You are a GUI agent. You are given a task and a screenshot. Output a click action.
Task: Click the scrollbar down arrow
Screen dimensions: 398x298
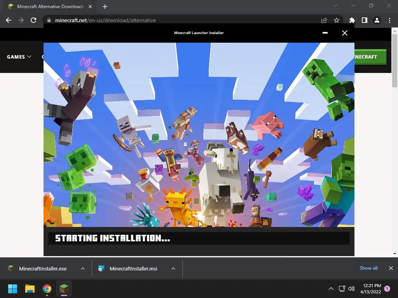click(x=395, y=254)
